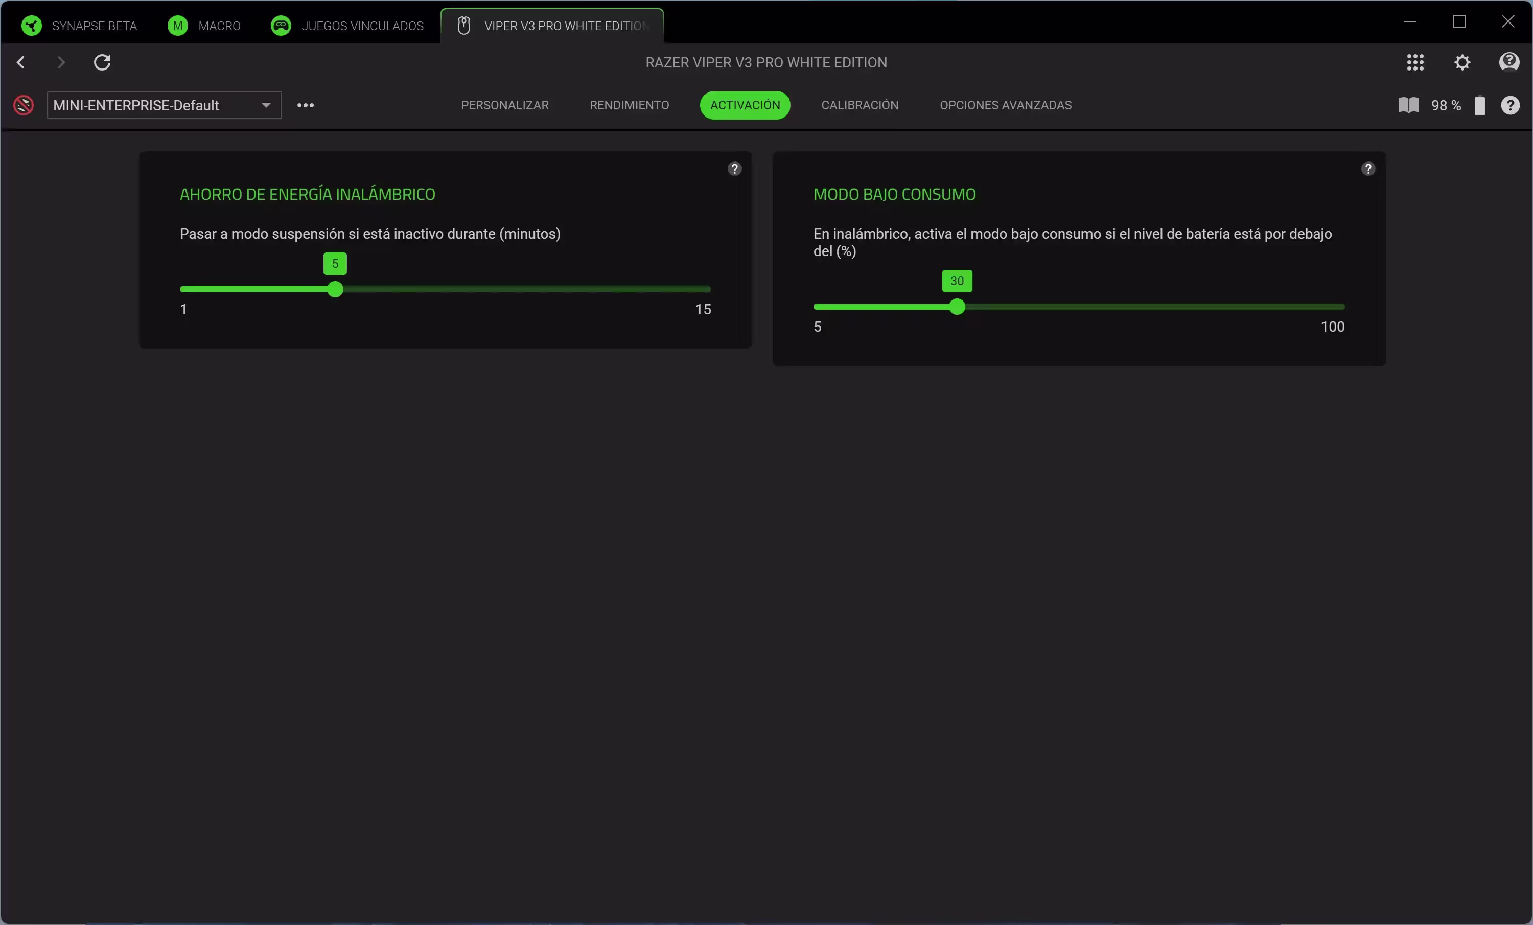Image resolution: width=1533 pixels, height=925 pixels.
Task: Select the Activación section
Action: (745, 105)
